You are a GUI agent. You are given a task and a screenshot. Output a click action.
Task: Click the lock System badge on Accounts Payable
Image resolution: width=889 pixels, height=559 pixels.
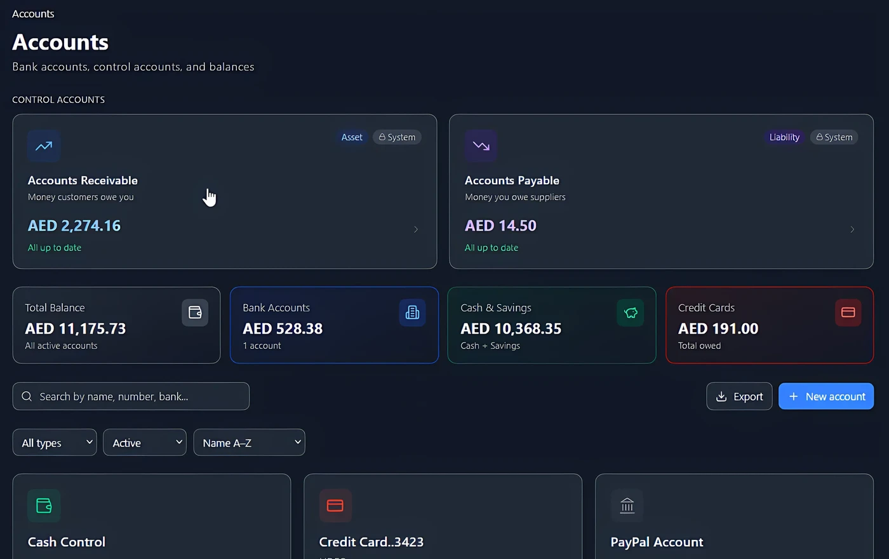[834, 137]
